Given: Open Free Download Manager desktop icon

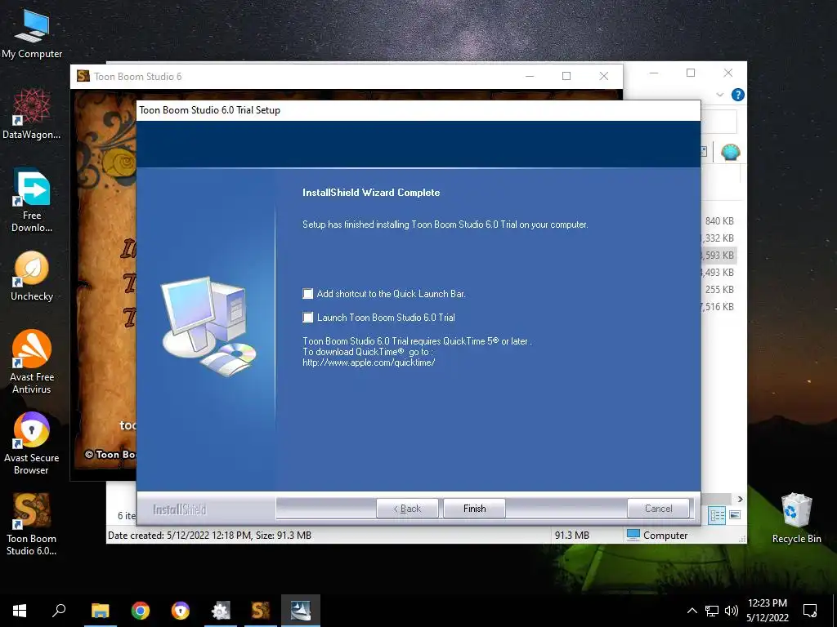Looking at the screenshot, I should coord(32,201).
